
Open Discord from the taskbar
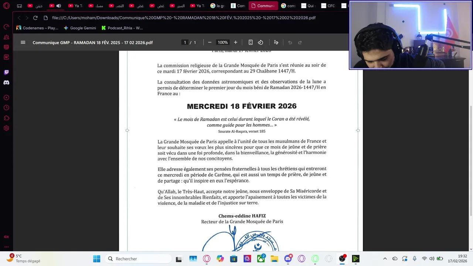pos(288,259)
